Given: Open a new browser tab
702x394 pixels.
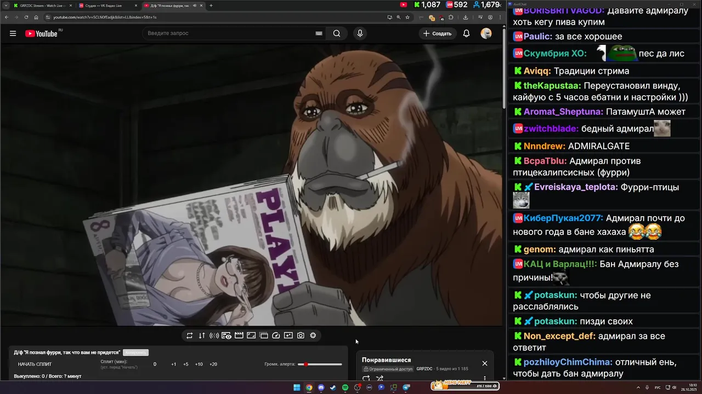Looking at the screenshot, I should tap(211, 5).
